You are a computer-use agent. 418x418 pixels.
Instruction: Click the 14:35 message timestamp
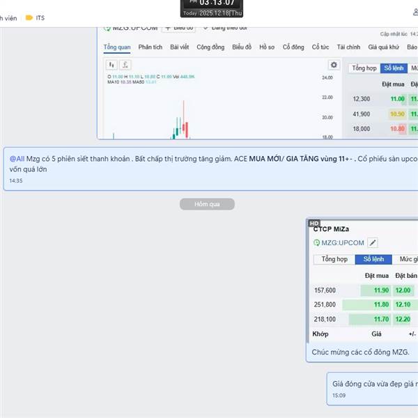pos(16,180)
